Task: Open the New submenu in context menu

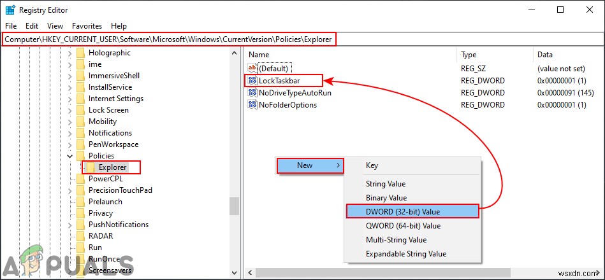Action: [310, 165]
